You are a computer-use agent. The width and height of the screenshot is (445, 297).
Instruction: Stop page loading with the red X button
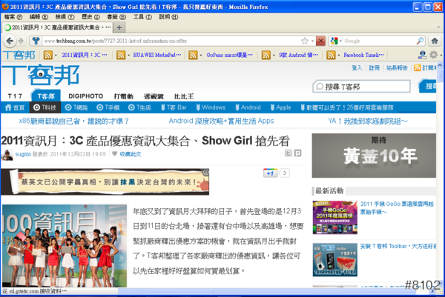320,41
